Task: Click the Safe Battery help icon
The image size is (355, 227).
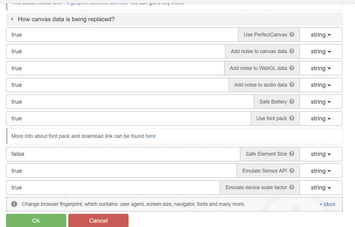Action: (x=292, y=101)
